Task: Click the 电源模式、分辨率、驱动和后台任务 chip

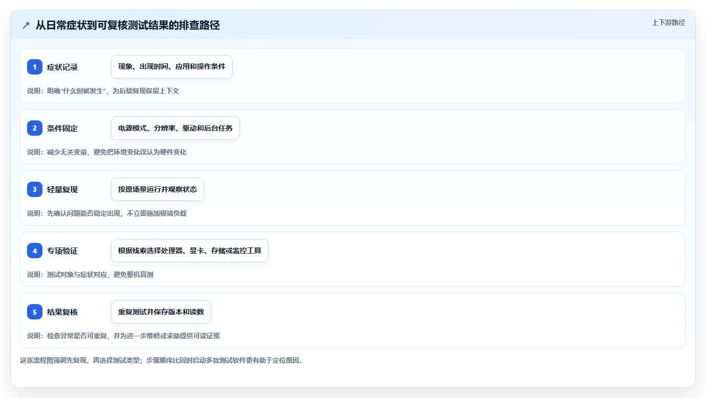Action: [175, 128]
